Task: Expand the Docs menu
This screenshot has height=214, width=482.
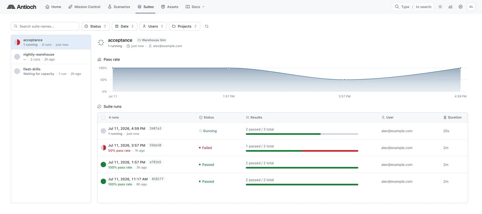Action: (195, 7)
